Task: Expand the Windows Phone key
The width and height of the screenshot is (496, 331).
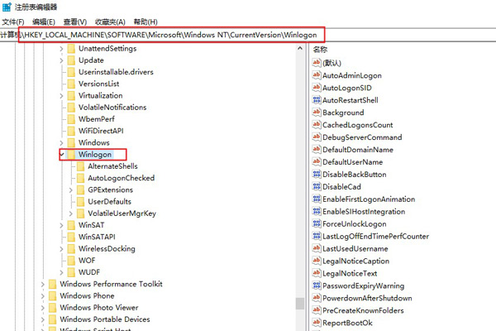Action: 42,296
